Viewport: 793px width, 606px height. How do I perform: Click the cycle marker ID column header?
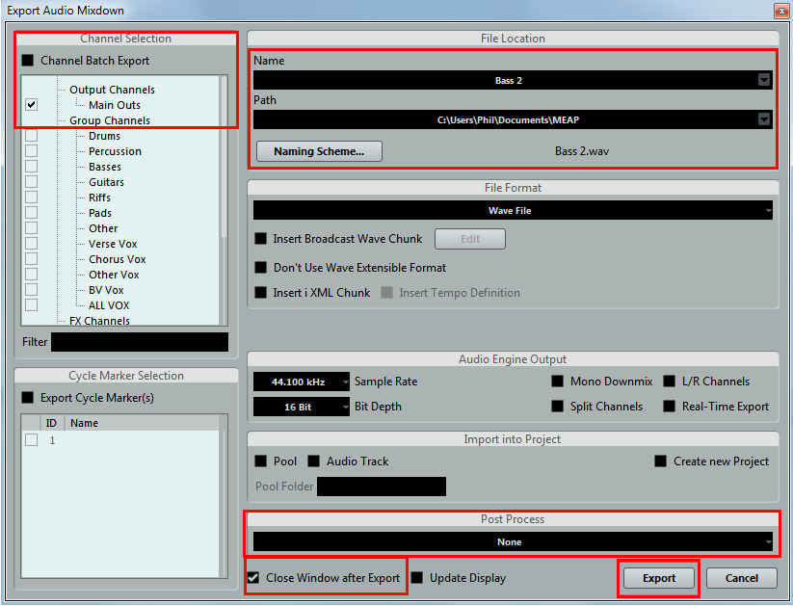(52, 423)
